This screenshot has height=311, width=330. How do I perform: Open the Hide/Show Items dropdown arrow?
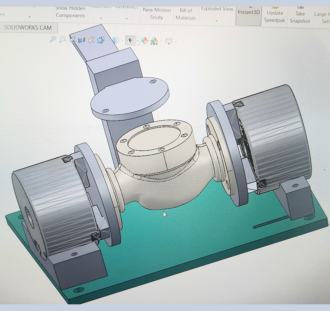pos(137,41)
